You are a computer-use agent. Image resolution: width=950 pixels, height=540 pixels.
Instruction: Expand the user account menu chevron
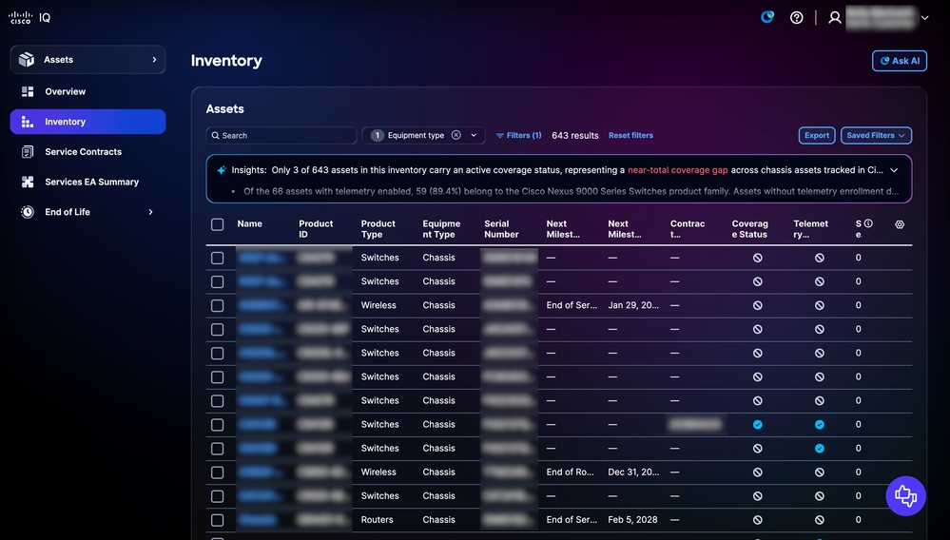coord(924,17)
